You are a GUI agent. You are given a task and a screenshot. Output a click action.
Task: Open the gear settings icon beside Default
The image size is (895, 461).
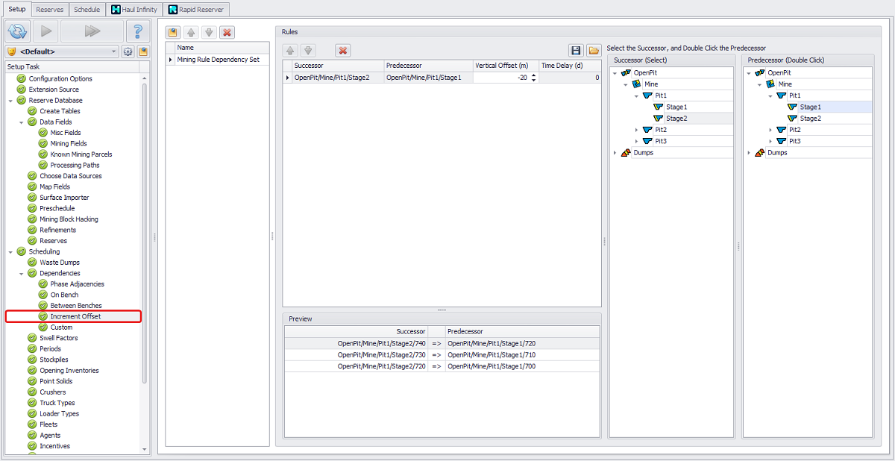128,51
